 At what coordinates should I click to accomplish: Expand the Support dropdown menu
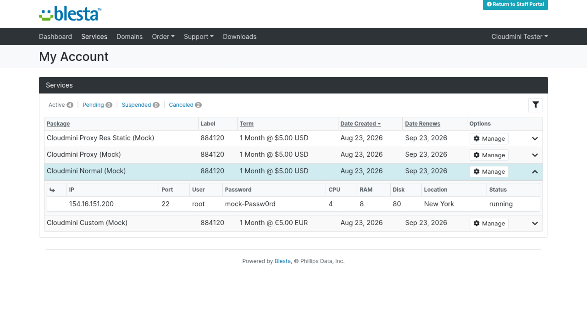click(199, 37)
